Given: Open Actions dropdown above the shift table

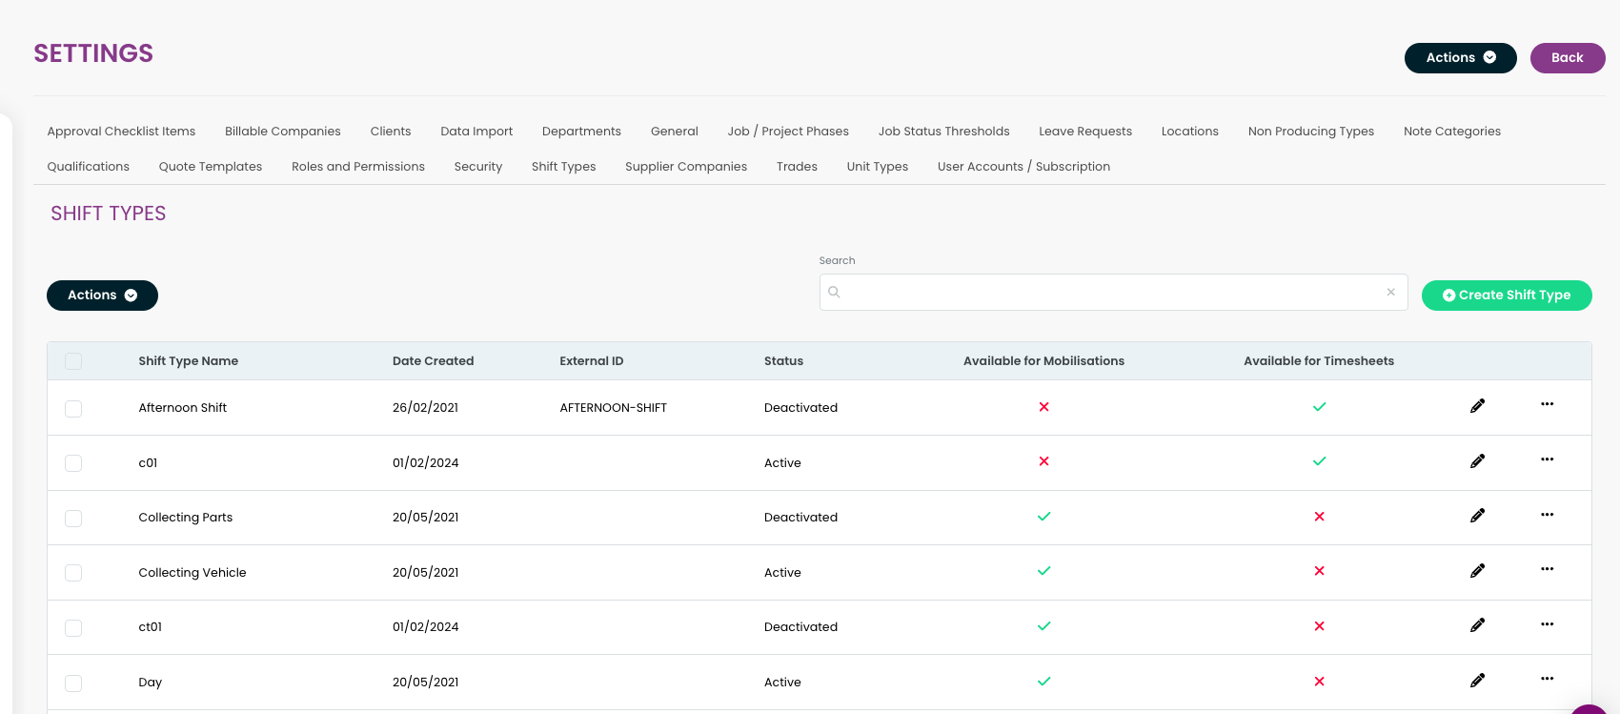Looking at the screenshot, I should pos(102,296).
